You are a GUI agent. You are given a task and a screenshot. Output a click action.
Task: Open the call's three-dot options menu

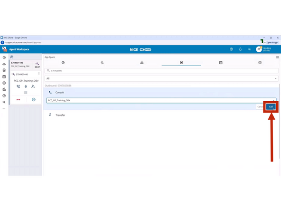pos(39,73)
